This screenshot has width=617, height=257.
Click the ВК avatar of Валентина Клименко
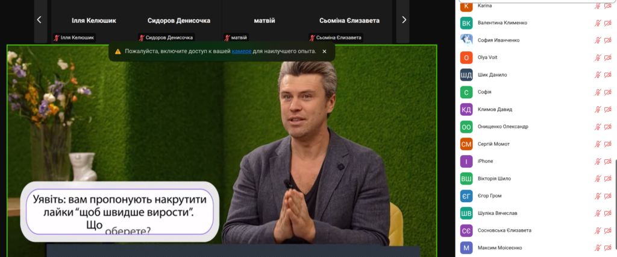coord(466,23)
